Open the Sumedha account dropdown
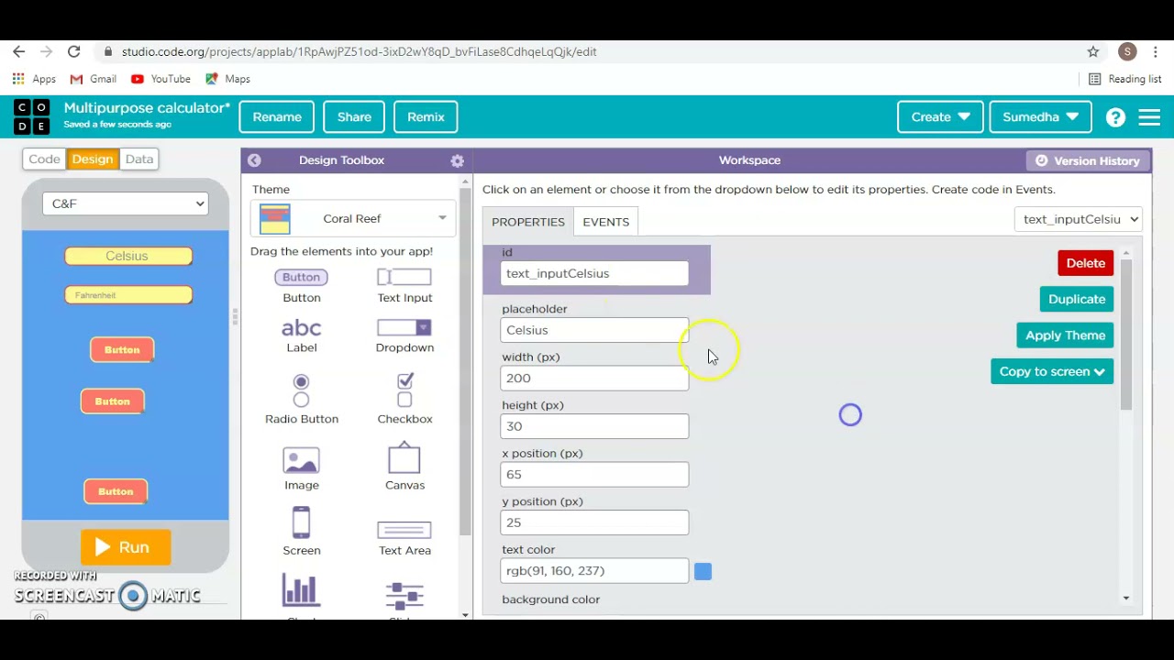 click(x=1040, y=117)
